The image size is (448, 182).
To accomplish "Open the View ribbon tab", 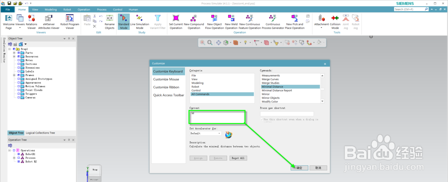I will pos(35,9).
